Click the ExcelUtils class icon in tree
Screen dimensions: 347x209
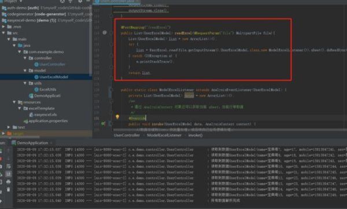(36, 89)
